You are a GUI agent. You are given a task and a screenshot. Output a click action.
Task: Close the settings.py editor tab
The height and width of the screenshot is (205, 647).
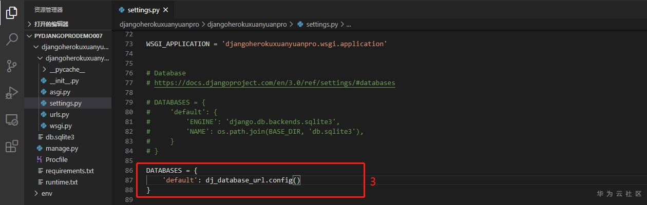(x=165, y=10)
